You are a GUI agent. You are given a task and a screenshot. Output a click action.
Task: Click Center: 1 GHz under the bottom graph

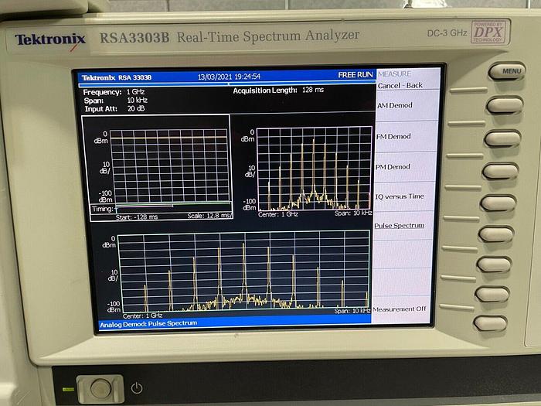click(x=142, y=316)
